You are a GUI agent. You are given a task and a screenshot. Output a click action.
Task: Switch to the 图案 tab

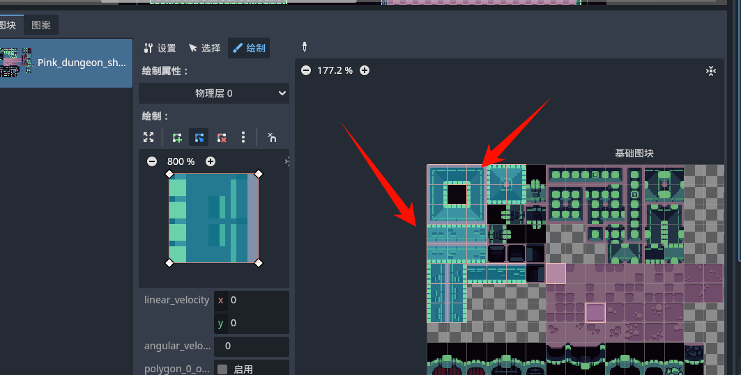point(41,25)
